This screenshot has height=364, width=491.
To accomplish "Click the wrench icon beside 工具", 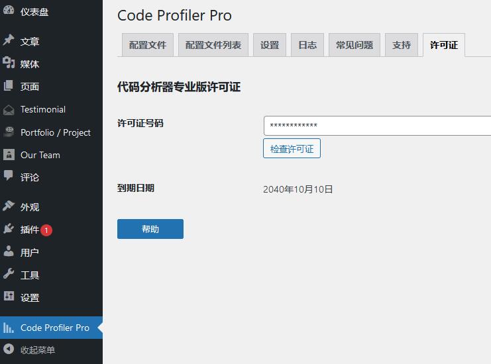I will pos(9,273).
